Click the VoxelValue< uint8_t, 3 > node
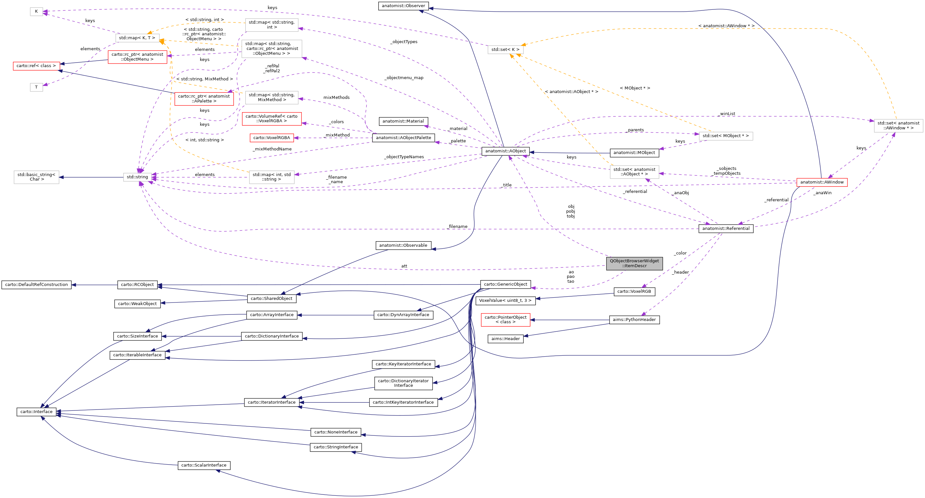This screenshot has width=925, height=498. [x=505, y=301]
